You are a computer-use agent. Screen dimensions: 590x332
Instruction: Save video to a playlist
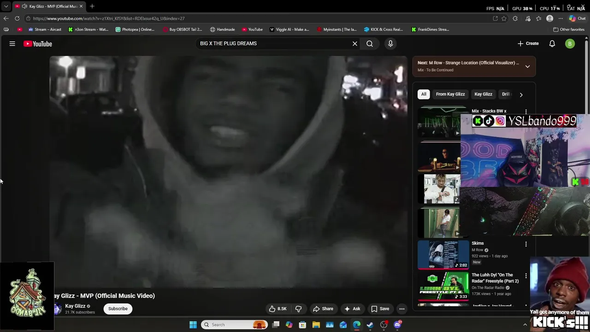(x=380, y=309)
